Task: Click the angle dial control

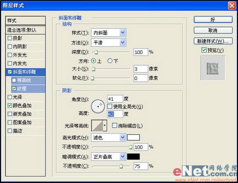Action: 98,106
